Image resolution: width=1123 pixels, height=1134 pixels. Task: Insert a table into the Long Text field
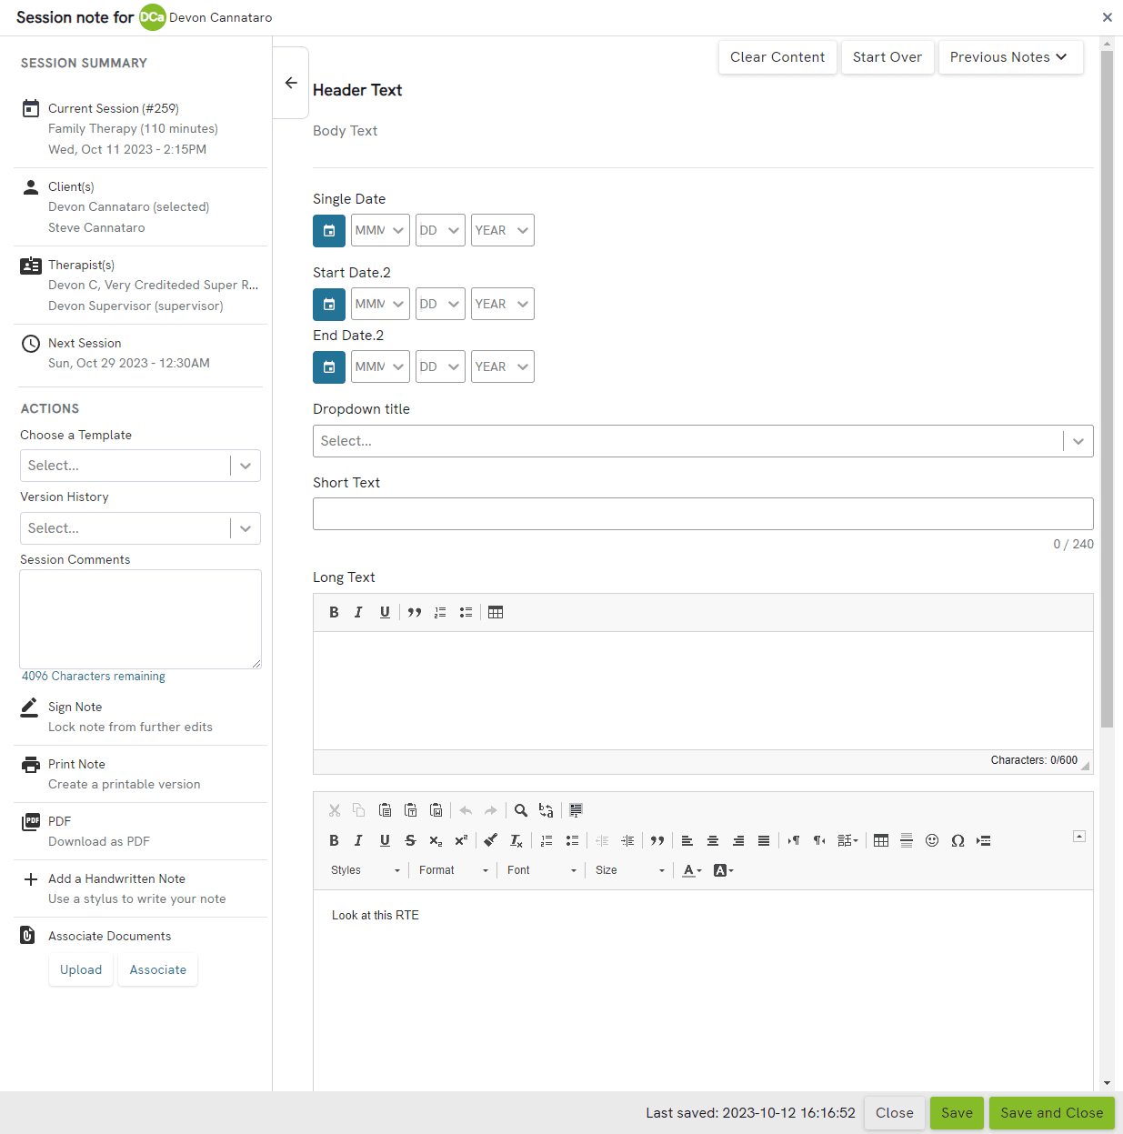point(496,612)
